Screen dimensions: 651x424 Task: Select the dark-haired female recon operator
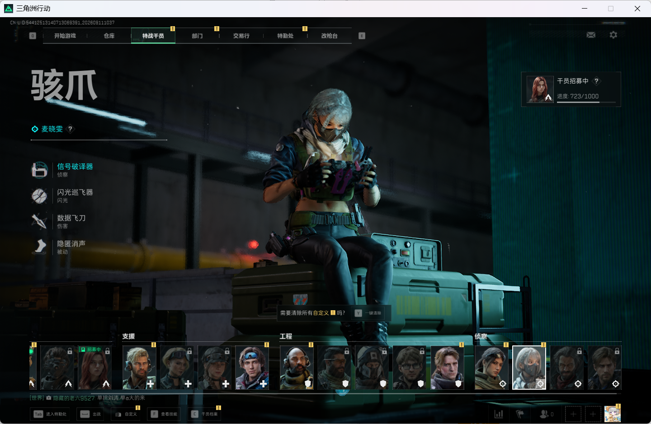[491, 368]
